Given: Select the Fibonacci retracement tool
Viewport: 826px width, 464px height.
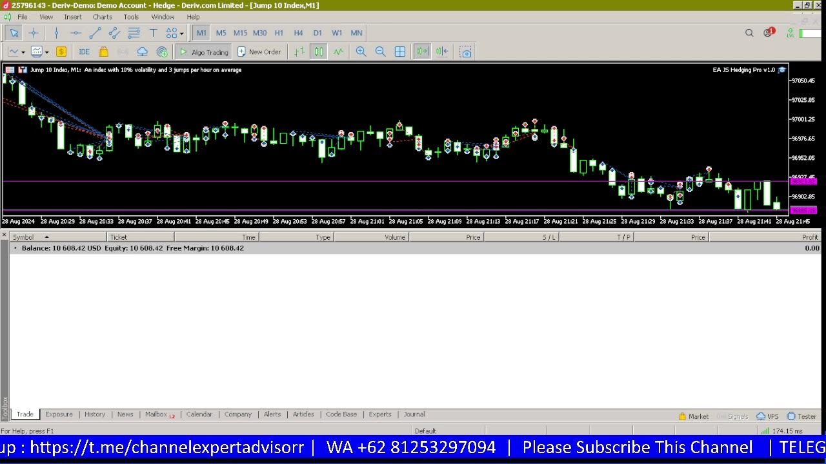Looking at the screenshot, I should (134, 33).
